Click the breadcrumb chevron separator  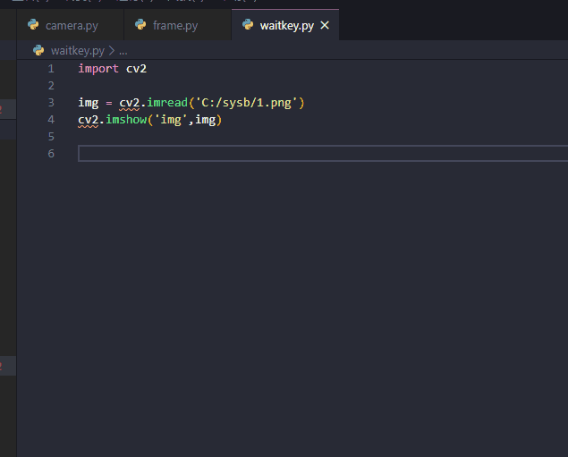[x=112, y=51]
